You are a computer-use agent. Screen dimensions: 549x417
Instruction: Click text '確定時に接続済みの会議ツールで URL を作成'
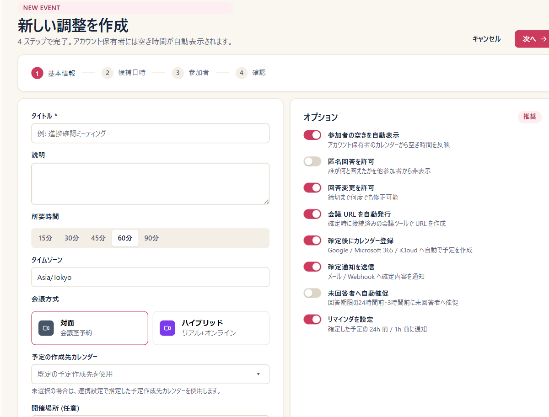point(387,224)
